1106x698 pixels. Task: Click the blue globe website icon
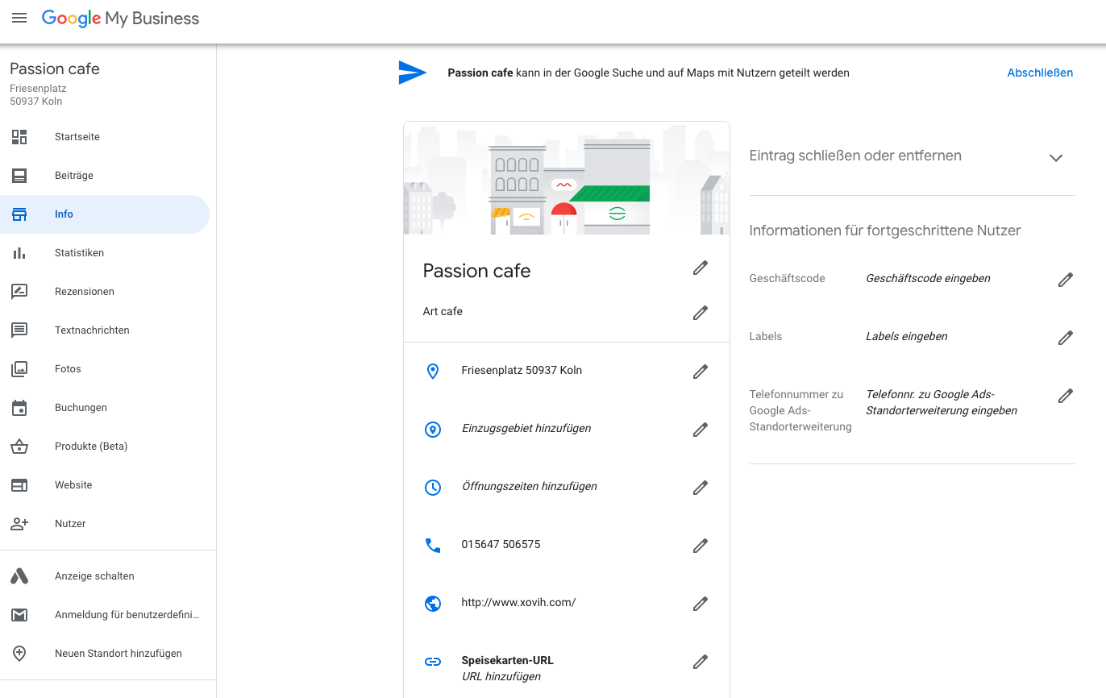pos(433,603)
